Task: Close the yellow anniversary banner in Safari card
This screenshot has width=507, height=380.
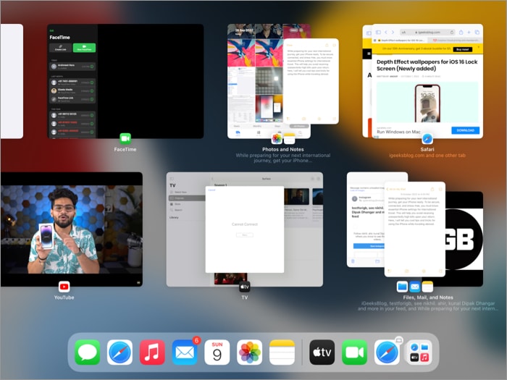Action: [x=479, y=48]
